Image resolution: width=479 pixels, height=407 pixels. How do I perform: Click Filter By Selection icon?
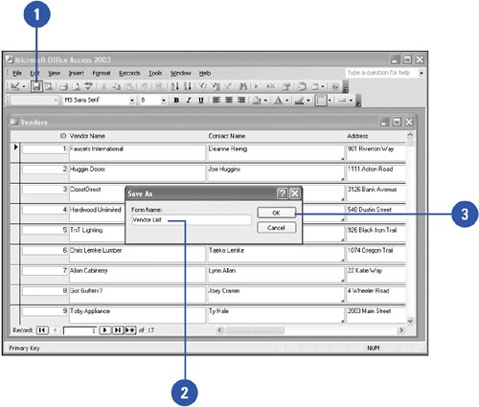coord(203,86)
